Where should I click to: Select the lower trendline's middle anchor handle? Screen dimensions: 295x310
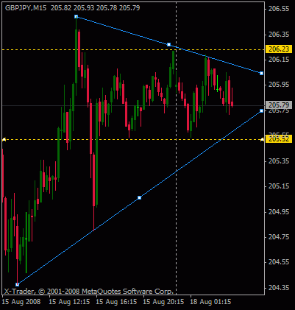139,197
